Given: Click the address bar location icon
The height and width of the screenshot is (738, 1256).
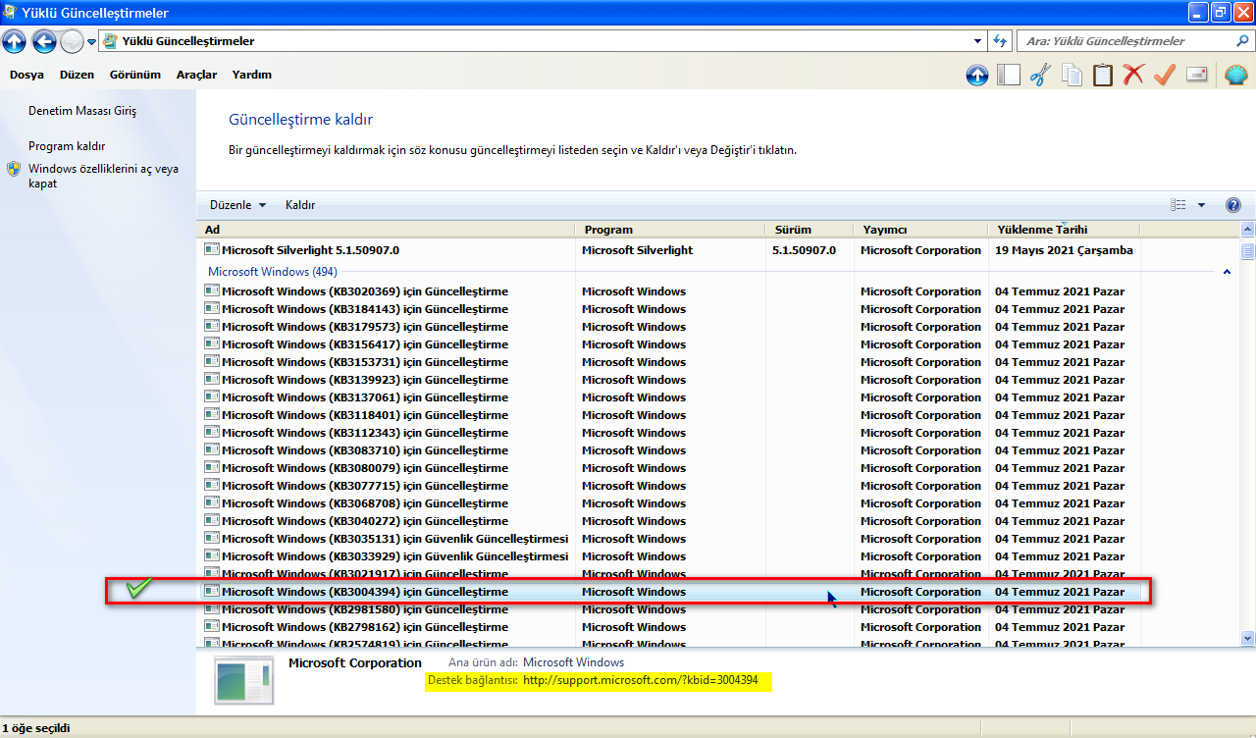Looking at the screenshot, I should 112,41.
